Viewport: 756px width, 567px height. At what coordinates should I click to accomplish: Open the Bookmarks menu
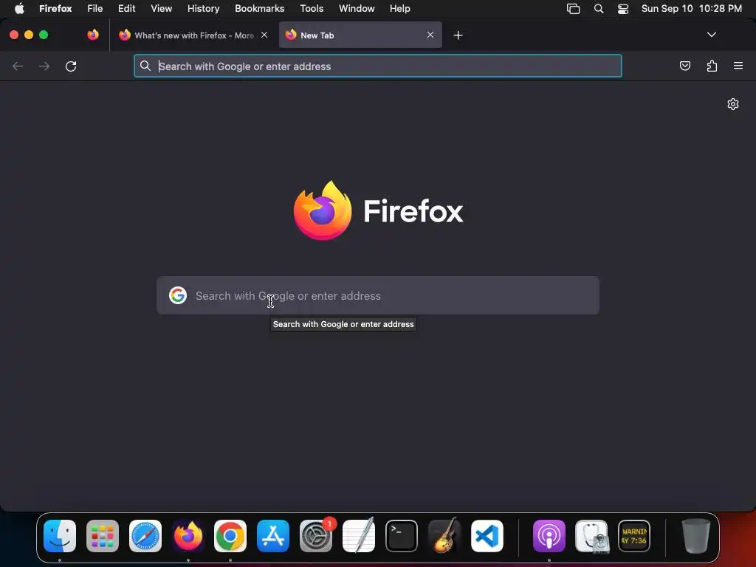259,8
